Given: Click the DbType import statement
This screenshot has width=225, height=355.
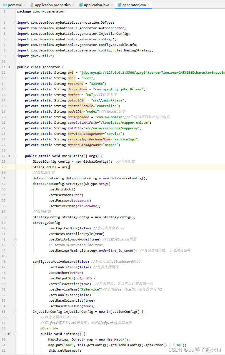Looking at the screenshot, I should 66,23.
